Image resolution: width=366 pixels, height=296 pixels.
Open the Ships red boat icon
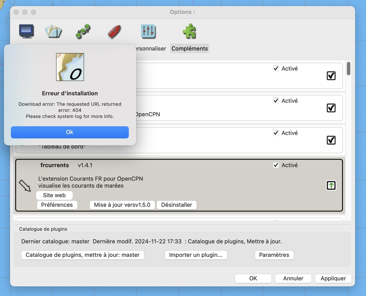pos(114,31)
